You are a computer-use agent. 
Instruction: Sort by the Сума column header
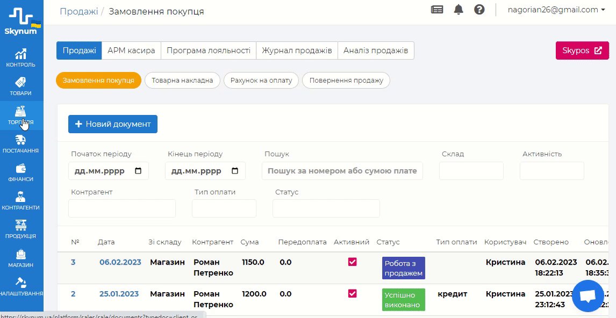[x=249, y=242]
